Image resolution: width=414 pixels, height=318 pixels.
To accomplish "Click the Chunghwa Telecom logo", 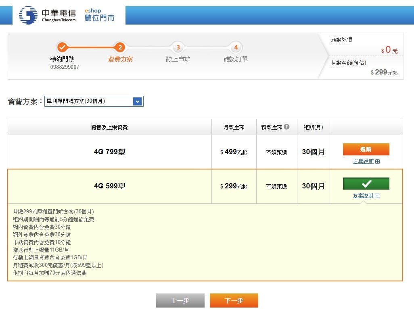I will coord(47,15).
